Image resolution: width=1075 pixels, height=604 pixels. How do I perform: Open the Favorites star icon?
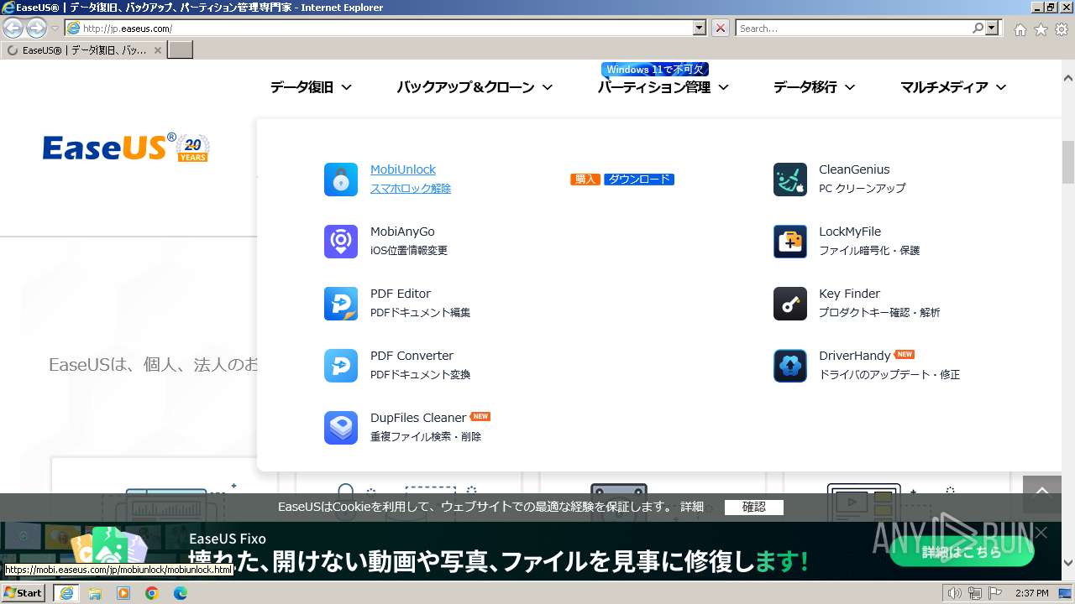pos(1041,29)
